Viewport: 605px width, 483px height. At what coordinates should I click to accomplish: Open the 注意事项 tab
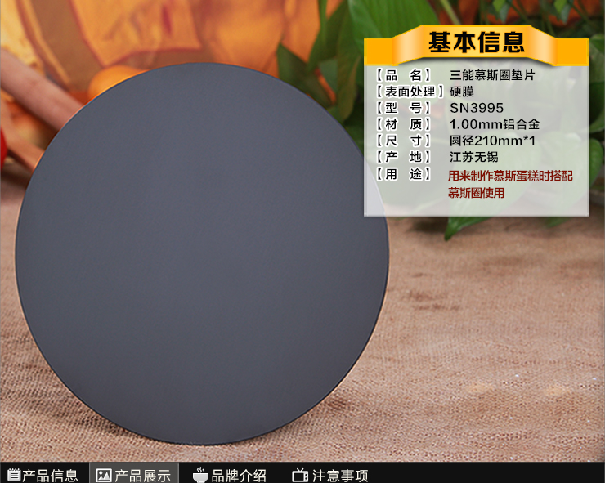point(330,474)
